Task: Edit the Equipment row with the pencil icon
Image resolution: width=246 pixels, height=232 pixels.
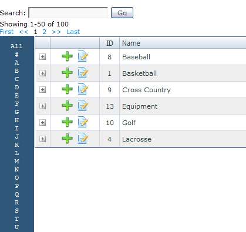Action: point(83,106)
